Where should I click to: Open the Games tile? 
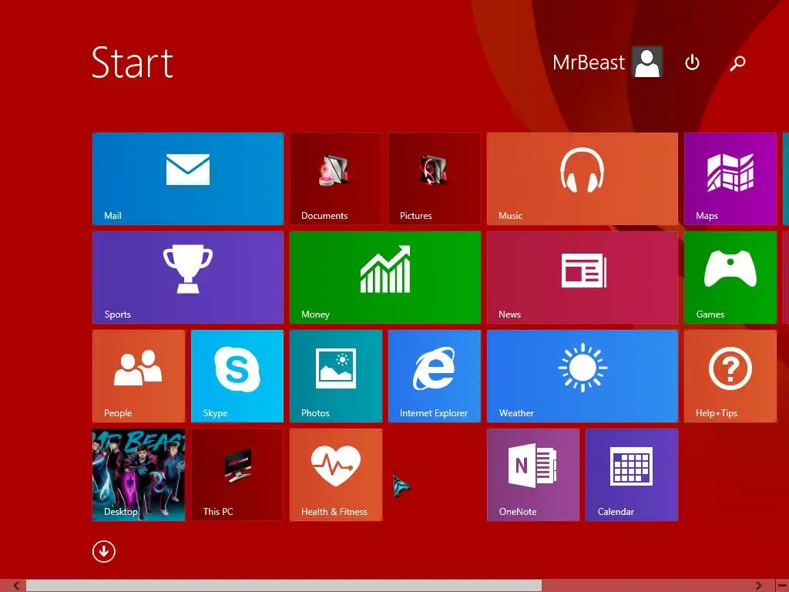pos(730,277)
